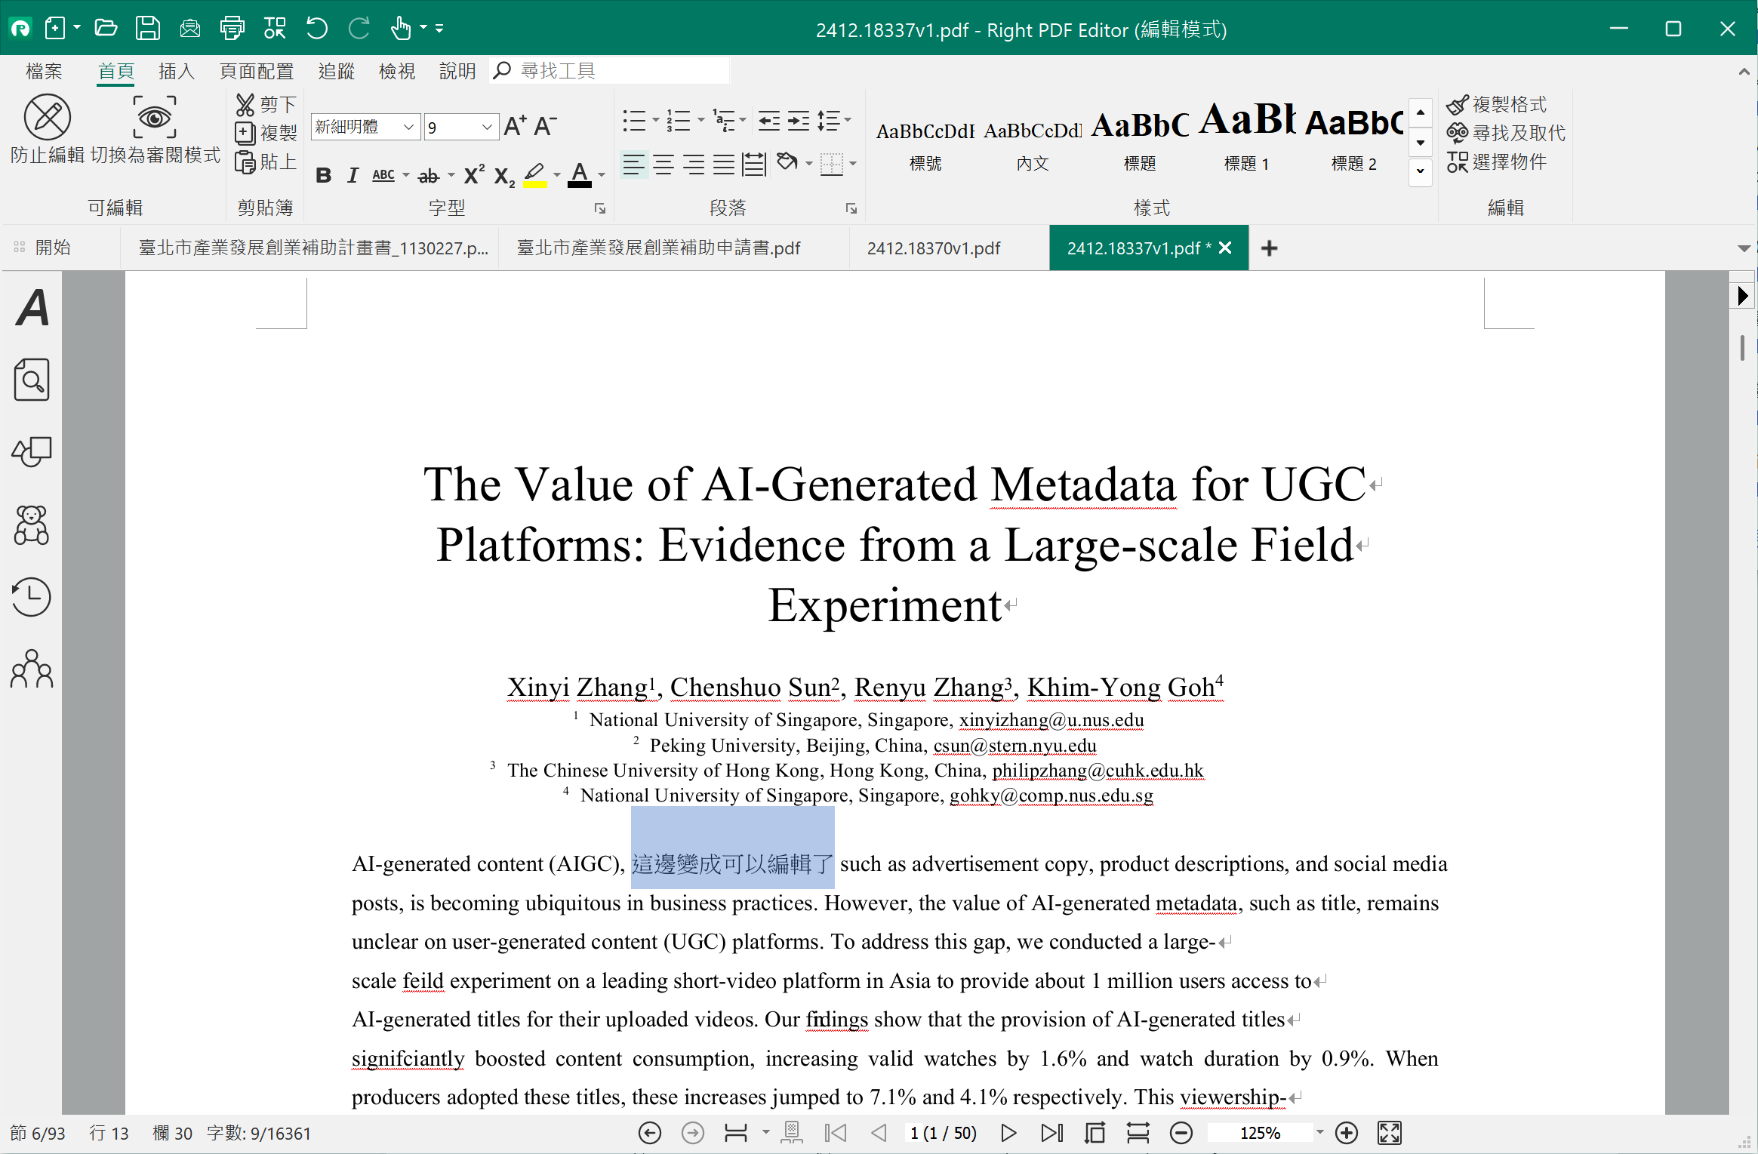Open the font name dropdown 新細明體

click(408, 127)
